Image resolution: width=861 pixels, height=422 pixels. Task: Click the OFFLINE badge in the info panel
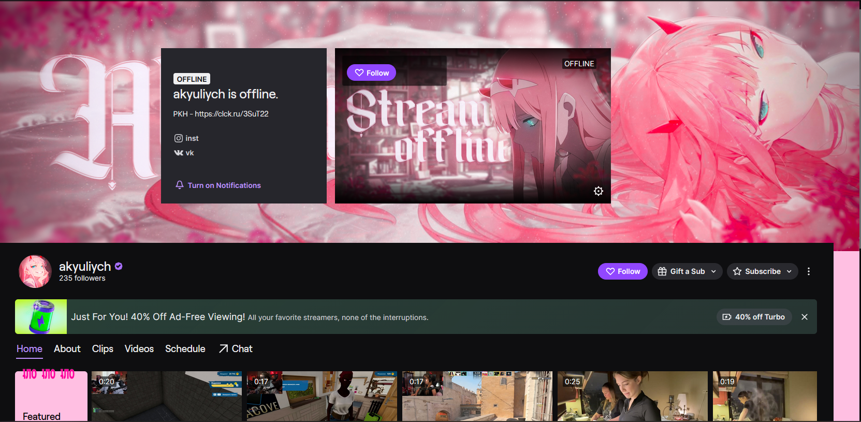192,79
